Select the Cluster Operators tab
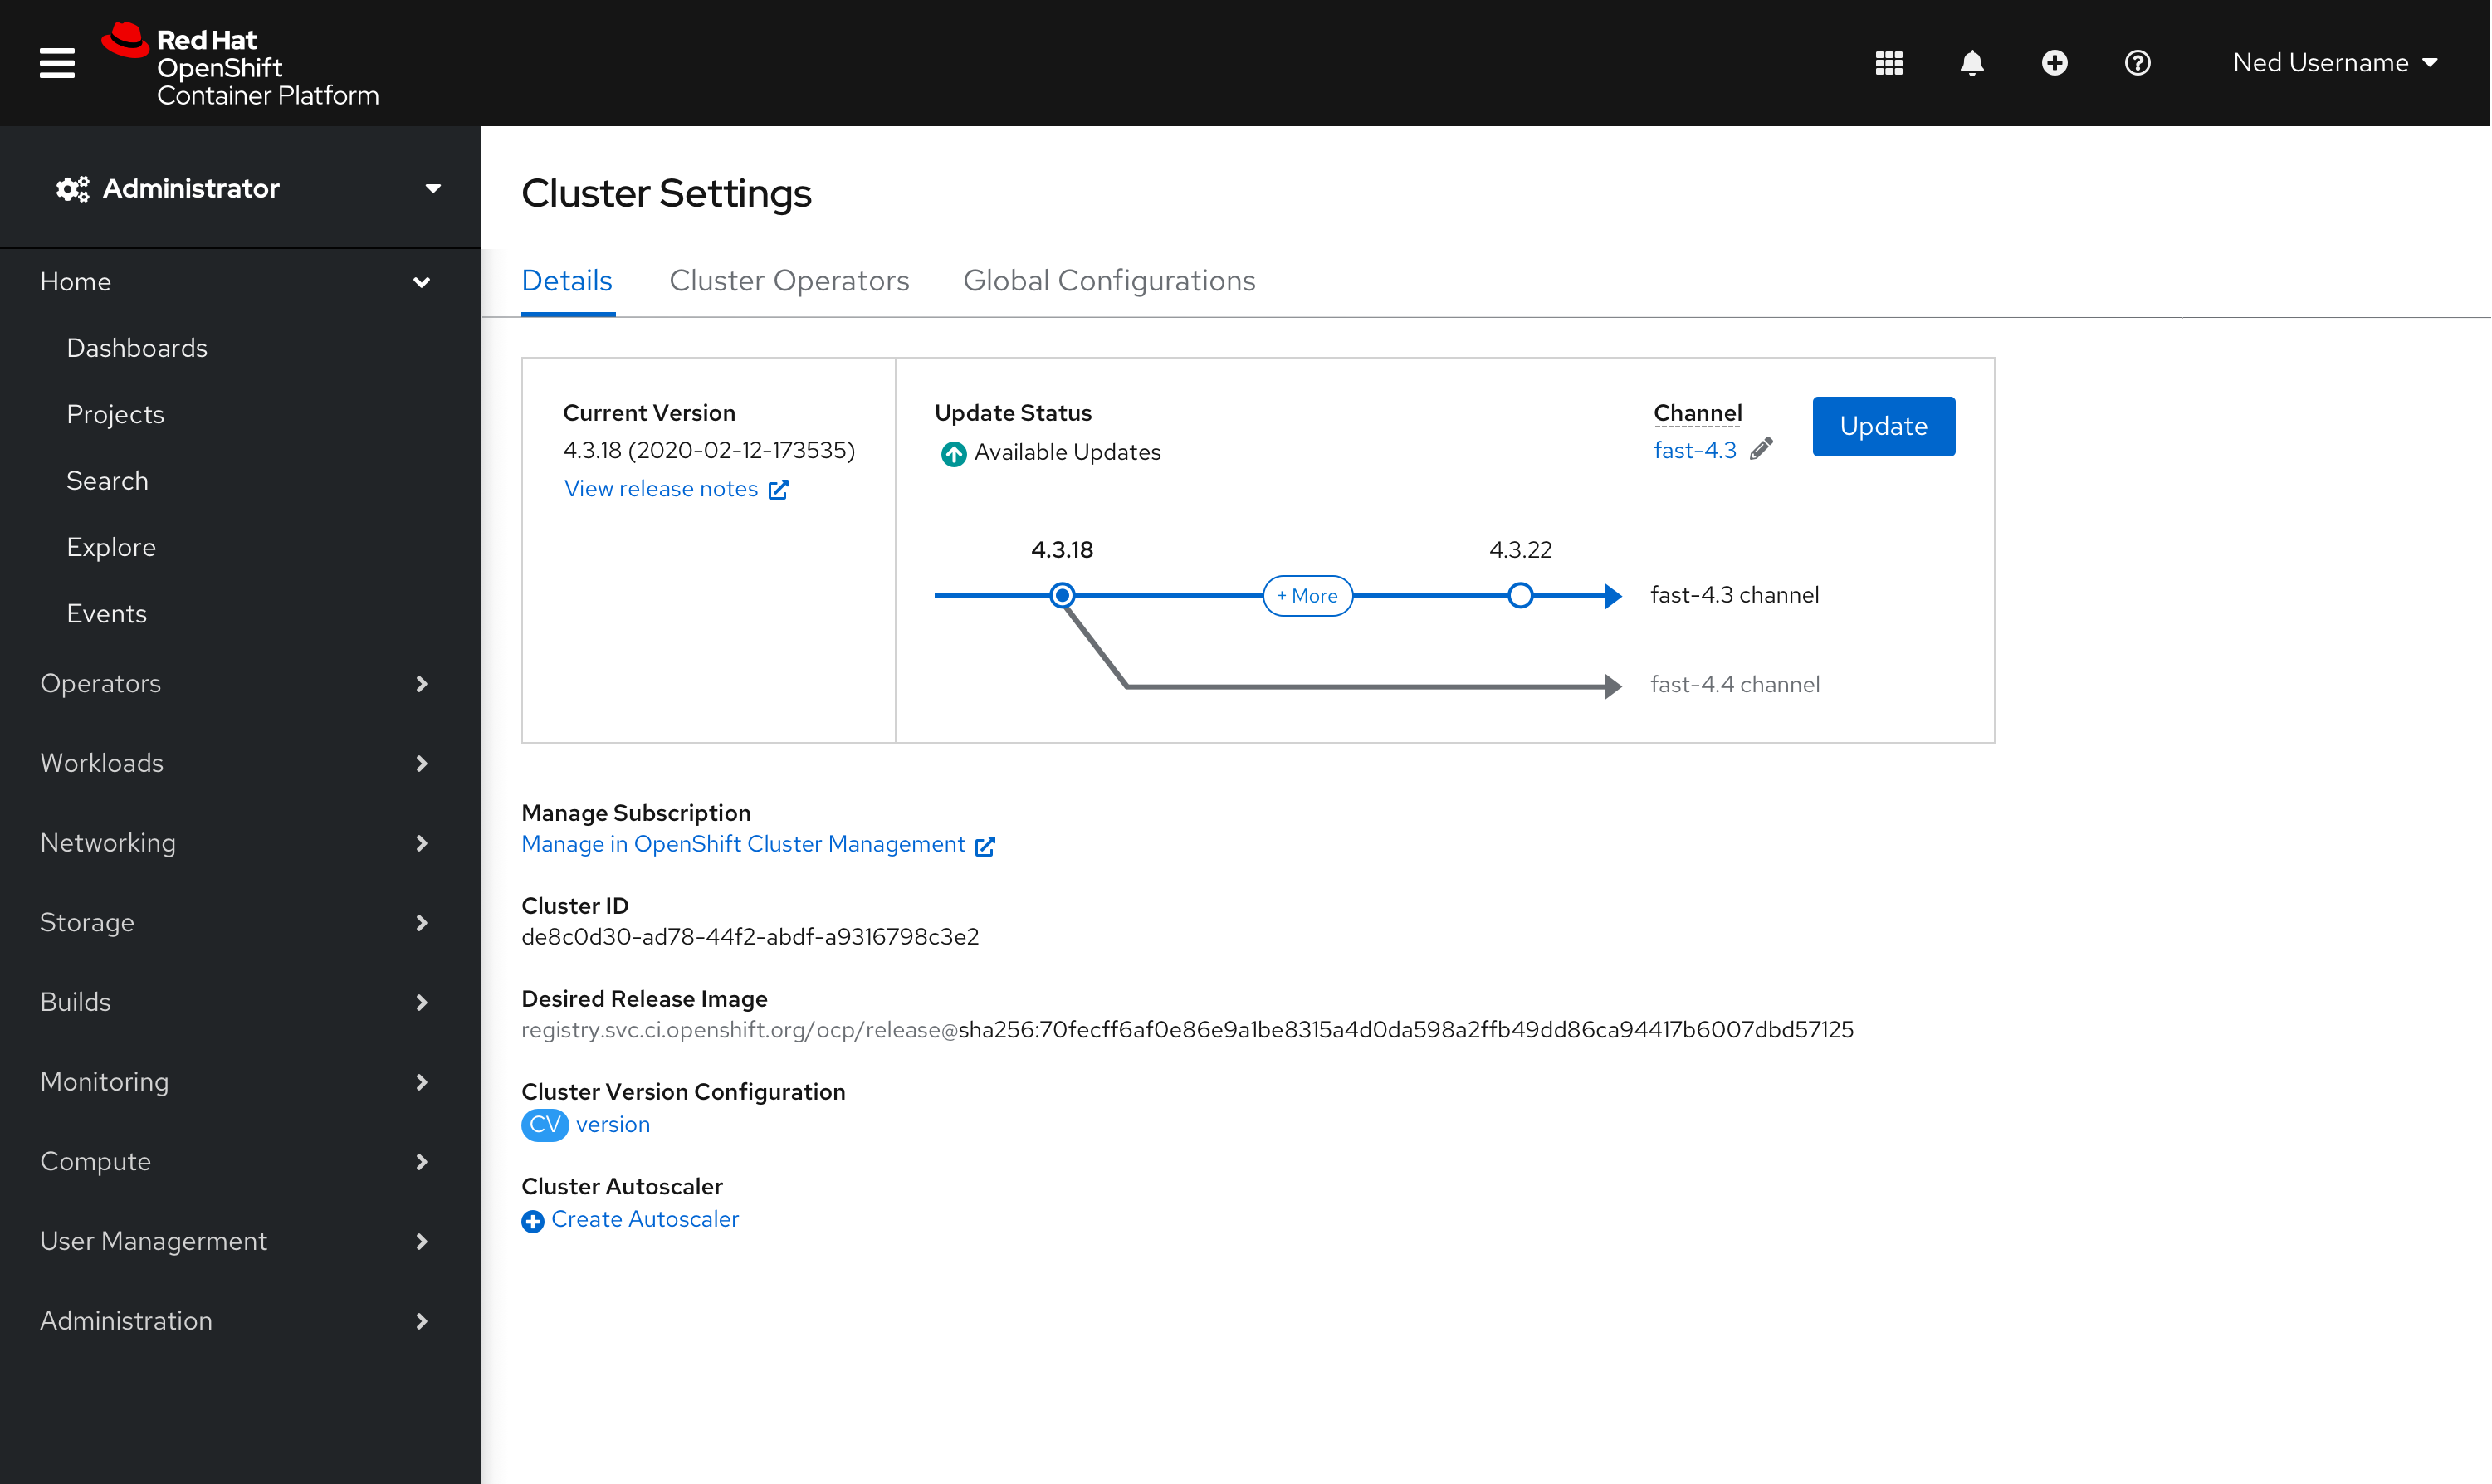The image size is (2492, 1484). point(788,279)
